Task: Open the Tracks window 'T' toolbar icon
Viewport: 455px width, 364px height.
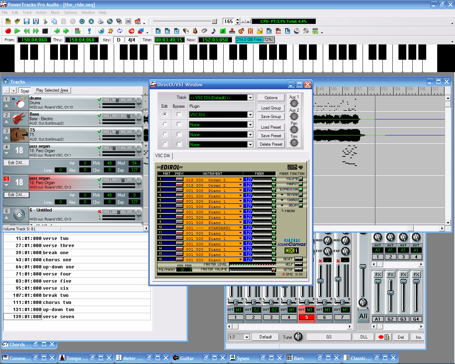Action: pyautogui.click(x=158, y=31)
